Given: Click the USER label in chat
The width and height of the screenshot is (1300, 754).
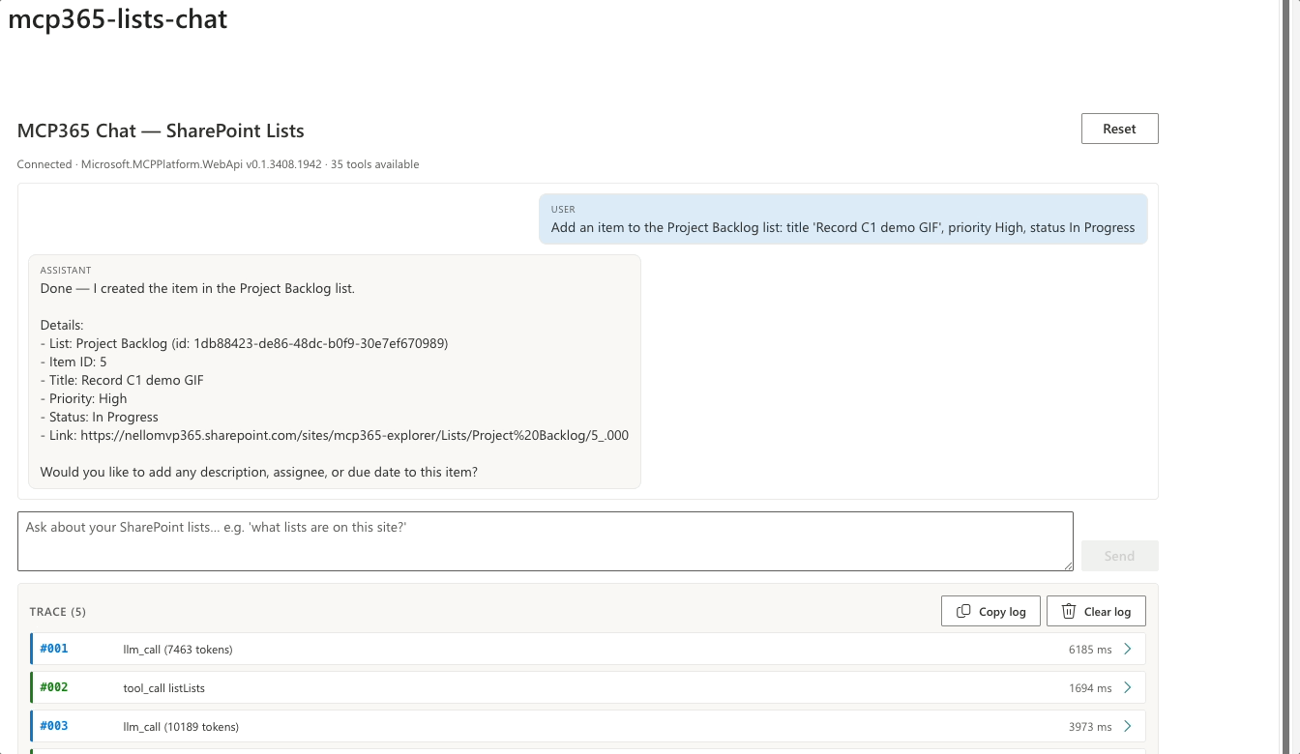Looking at the screenshot, I should [x=563, y=209].
